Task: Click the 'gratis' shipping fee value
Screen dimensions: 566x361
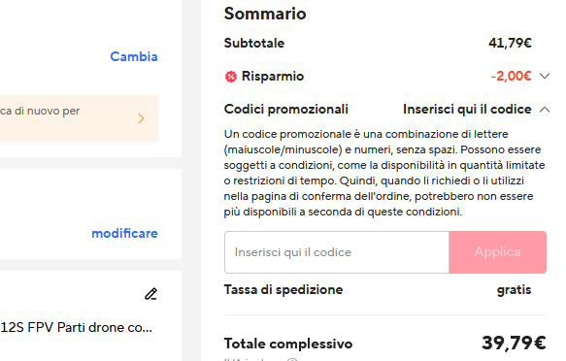Action: (514, 290)
